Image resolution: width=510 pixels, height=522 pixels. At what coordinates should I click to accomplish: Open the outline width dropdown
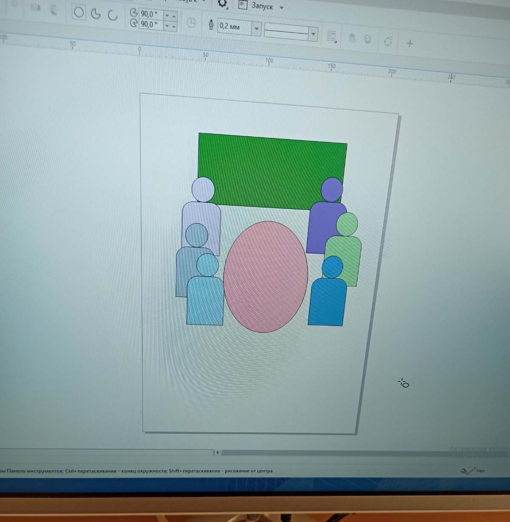click(x=256, y=29)
